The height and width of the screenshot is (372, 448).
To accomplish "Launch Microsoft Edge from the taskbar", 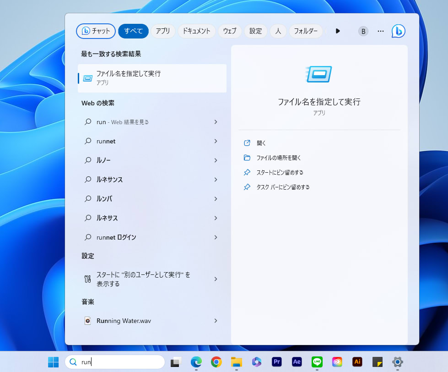I will coord(196,362).
